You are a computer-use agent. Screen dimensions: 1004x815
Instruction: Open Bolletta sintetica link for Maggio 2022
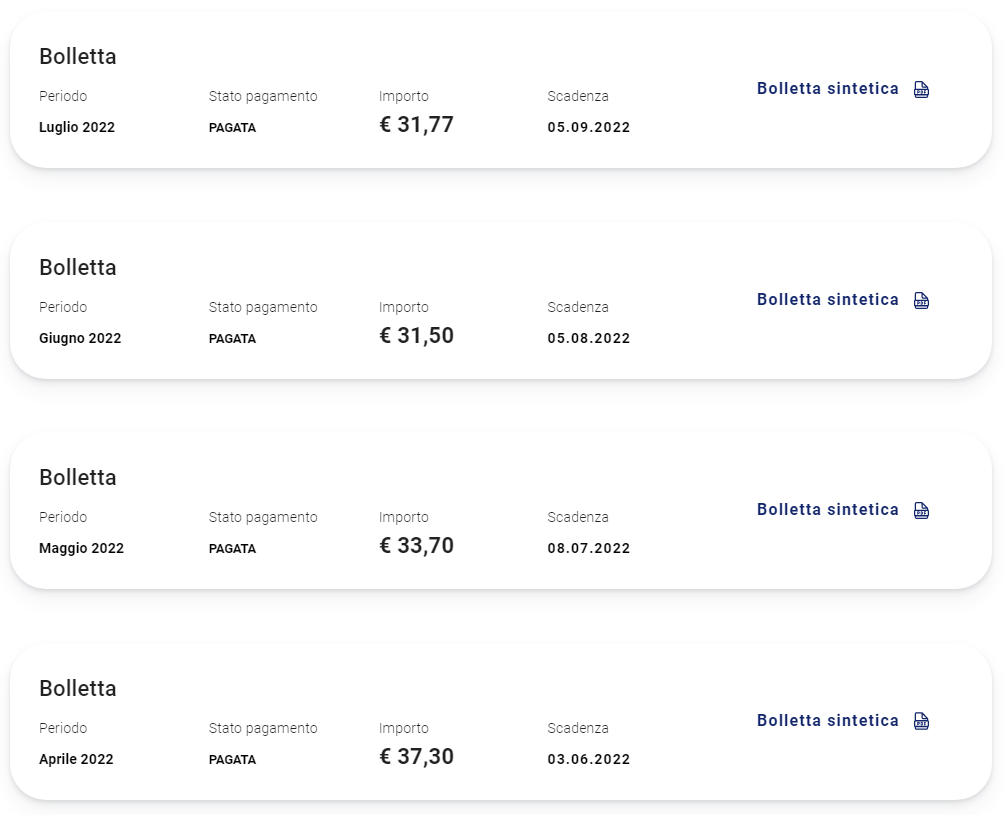[828, 509]
